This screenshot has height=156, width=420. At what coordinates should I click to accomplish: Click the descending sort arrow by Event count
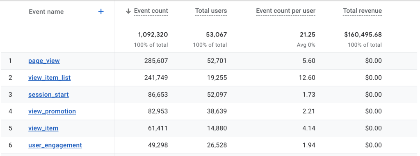[x=128, y=11]
